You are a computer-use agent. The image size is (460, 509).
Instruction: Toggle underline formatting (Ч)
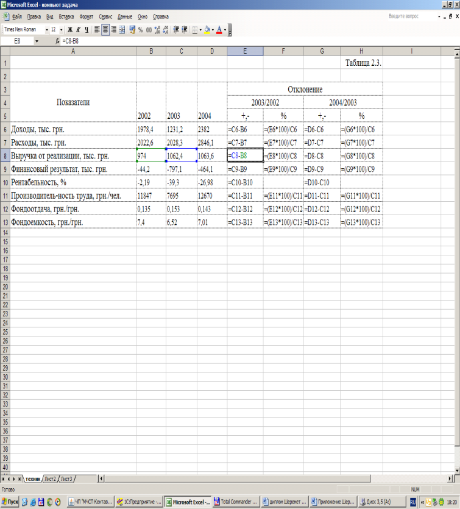click(87, 30)
